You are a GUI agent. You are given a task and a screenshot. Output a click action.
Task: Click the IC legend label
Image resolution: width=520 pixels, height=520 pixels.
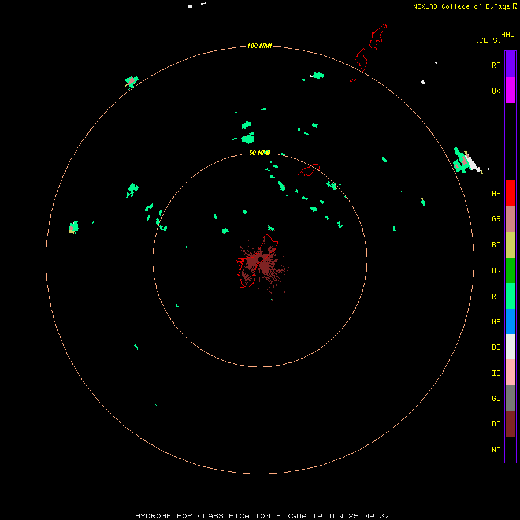point(496,373)
